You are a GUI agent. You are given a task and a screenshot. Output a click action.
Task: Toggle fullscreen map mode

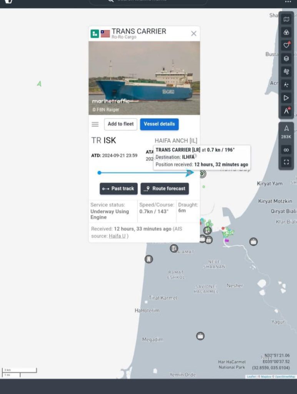(286, 162)
